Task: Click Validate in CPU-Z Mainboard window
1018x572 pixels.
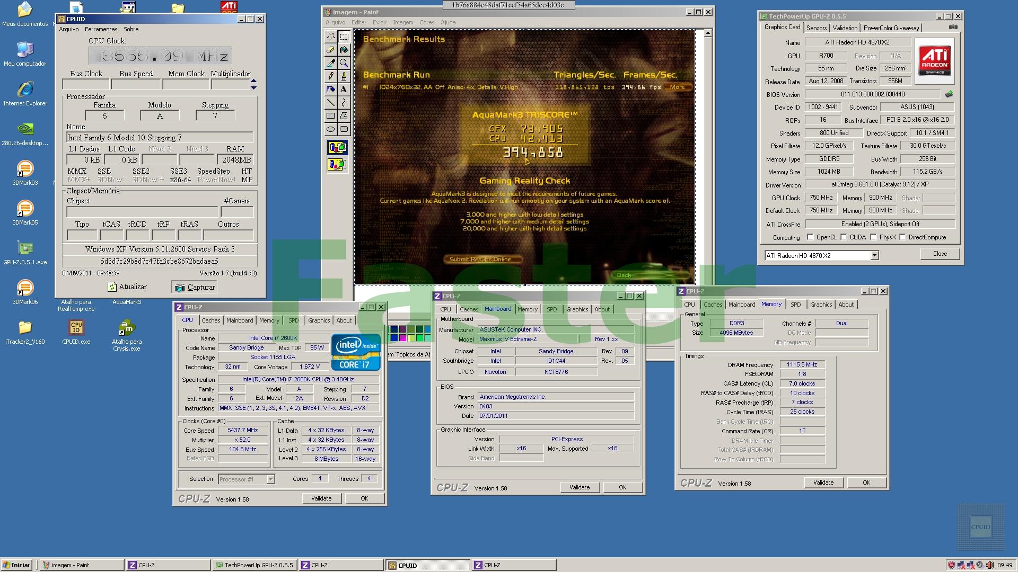Action: point(580,487)
